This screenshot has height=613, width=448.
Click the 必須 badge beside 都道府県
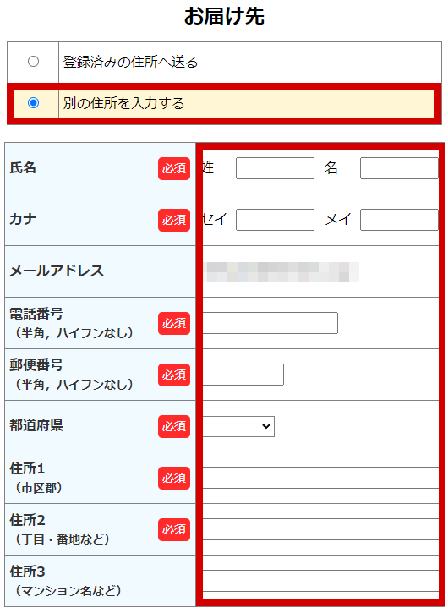tap(174, 426)
